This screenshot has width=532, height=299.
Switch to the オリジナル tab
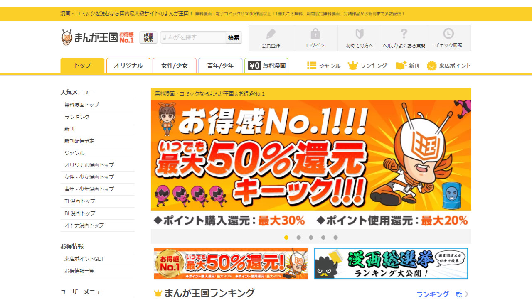pyautogui.click(x=128, y=66)
